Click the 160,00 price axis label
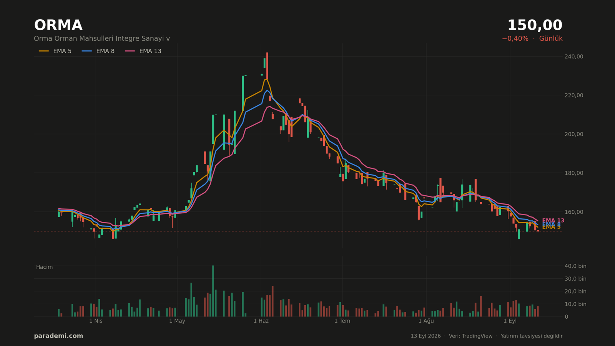This screenshot has height=346, width=615. [574, 212]
